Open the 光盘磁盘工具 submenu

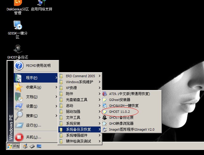pyautogui.click(x=80, y=99)
